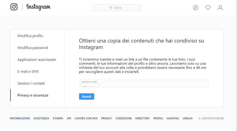Screen dimensions: 237x131
Task: Select Modifica profilo in the sidebar
Action: [30, 36]
